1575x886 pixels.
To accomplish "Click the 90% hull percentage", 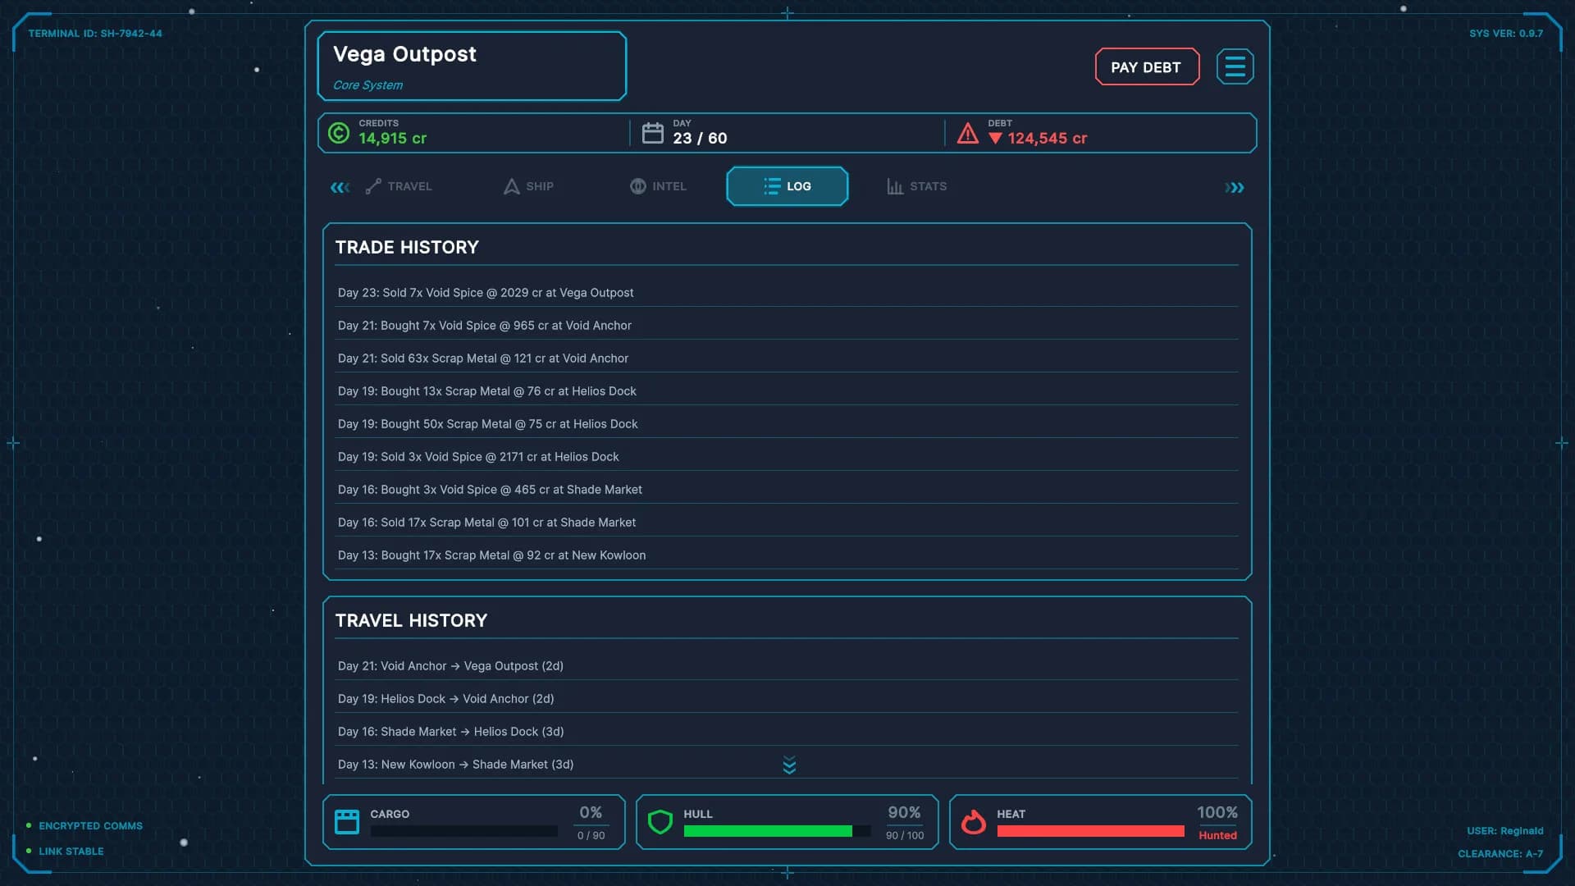I will [904, 812].
